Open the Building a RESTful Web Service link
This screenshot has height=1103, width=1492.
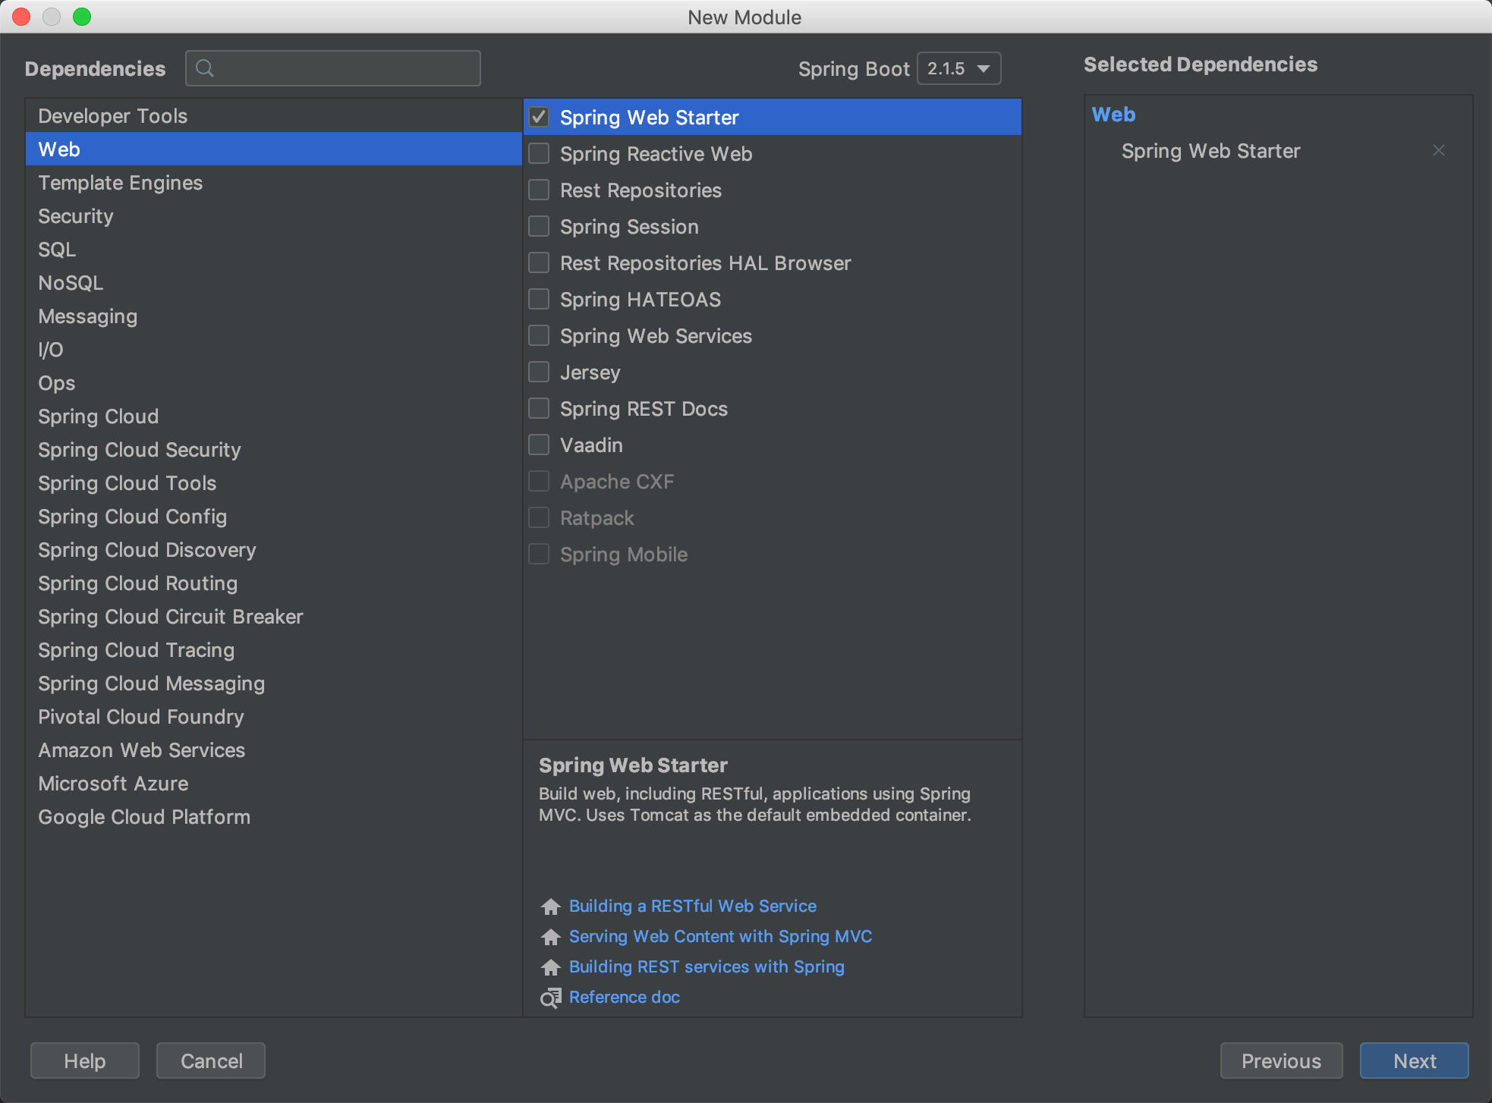pos(692,906)
